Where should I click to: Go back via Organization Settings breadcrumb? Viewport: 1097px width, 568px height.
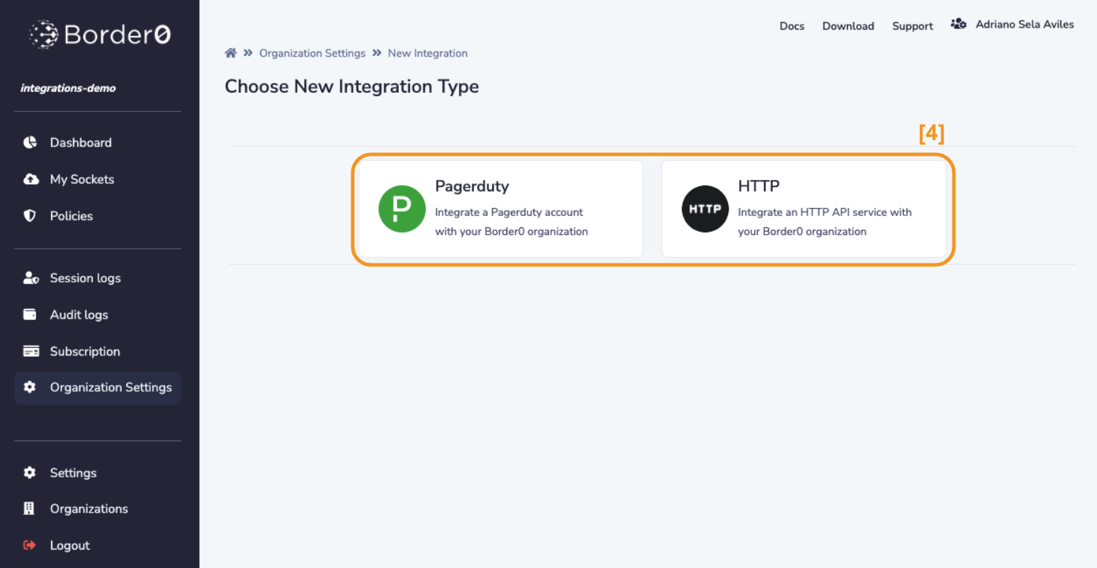[312, 53]
